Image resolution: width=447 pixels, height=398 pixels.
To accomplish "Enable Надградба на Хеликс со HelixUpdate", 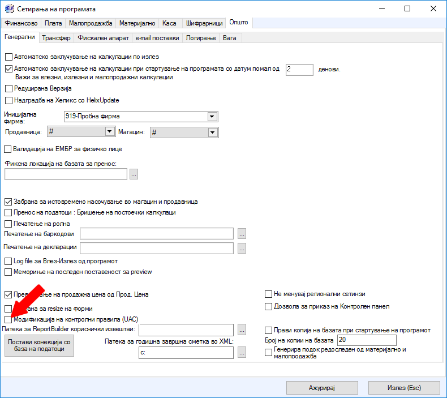I will click(9, 100).
